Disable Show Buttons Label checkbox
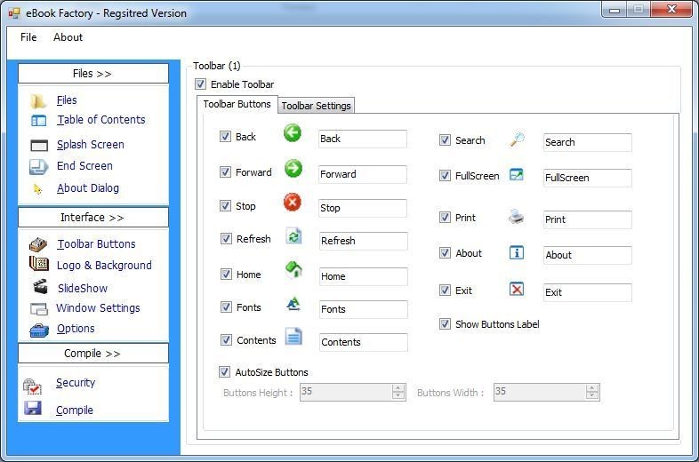699x462 pixels. pyautogui.click(x=445, y=324)
